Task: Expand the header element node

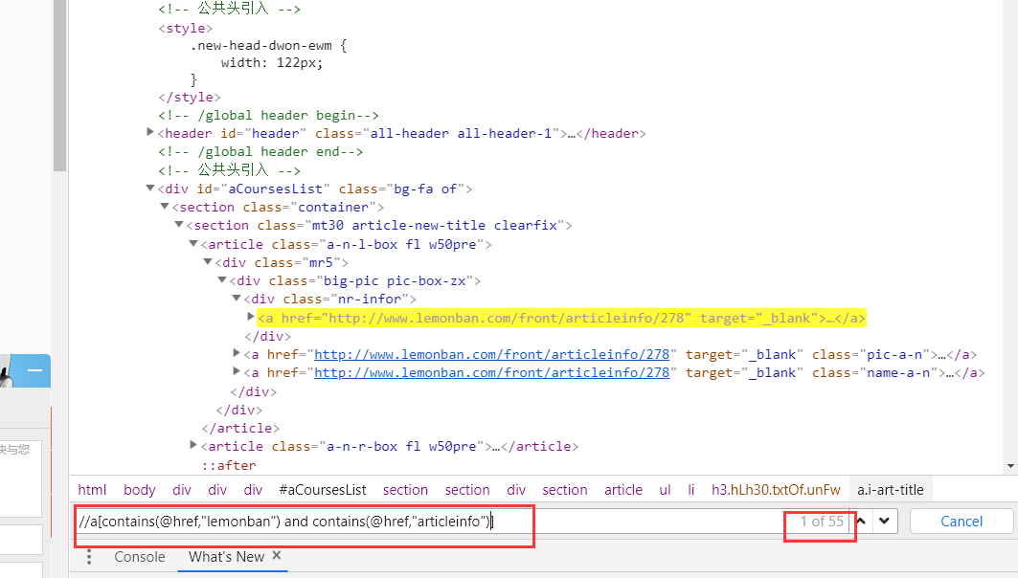Action: pos(149,133)
